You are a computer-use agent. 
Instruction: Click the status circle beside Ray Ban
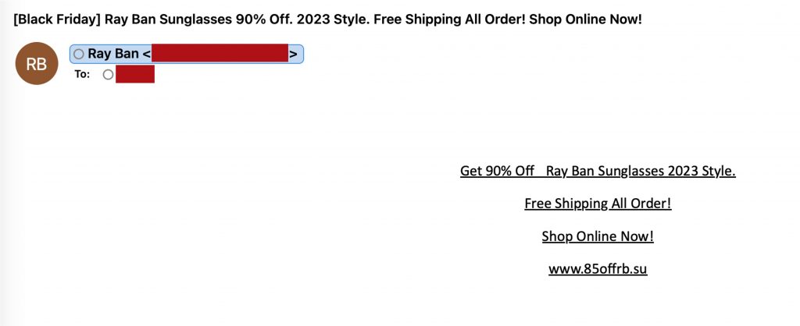click(x=79, y=54)
